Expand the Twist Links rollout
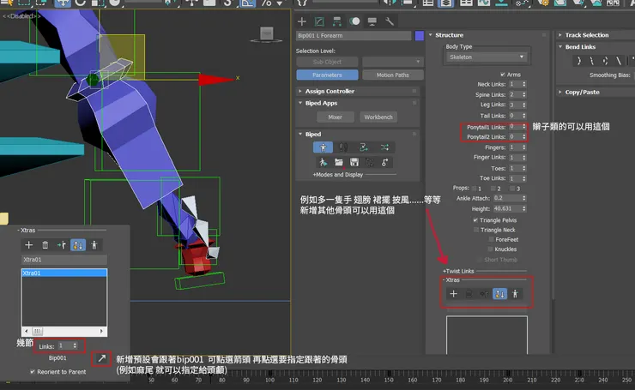Viewport: 635px width, 390px height. coord(457,270)
